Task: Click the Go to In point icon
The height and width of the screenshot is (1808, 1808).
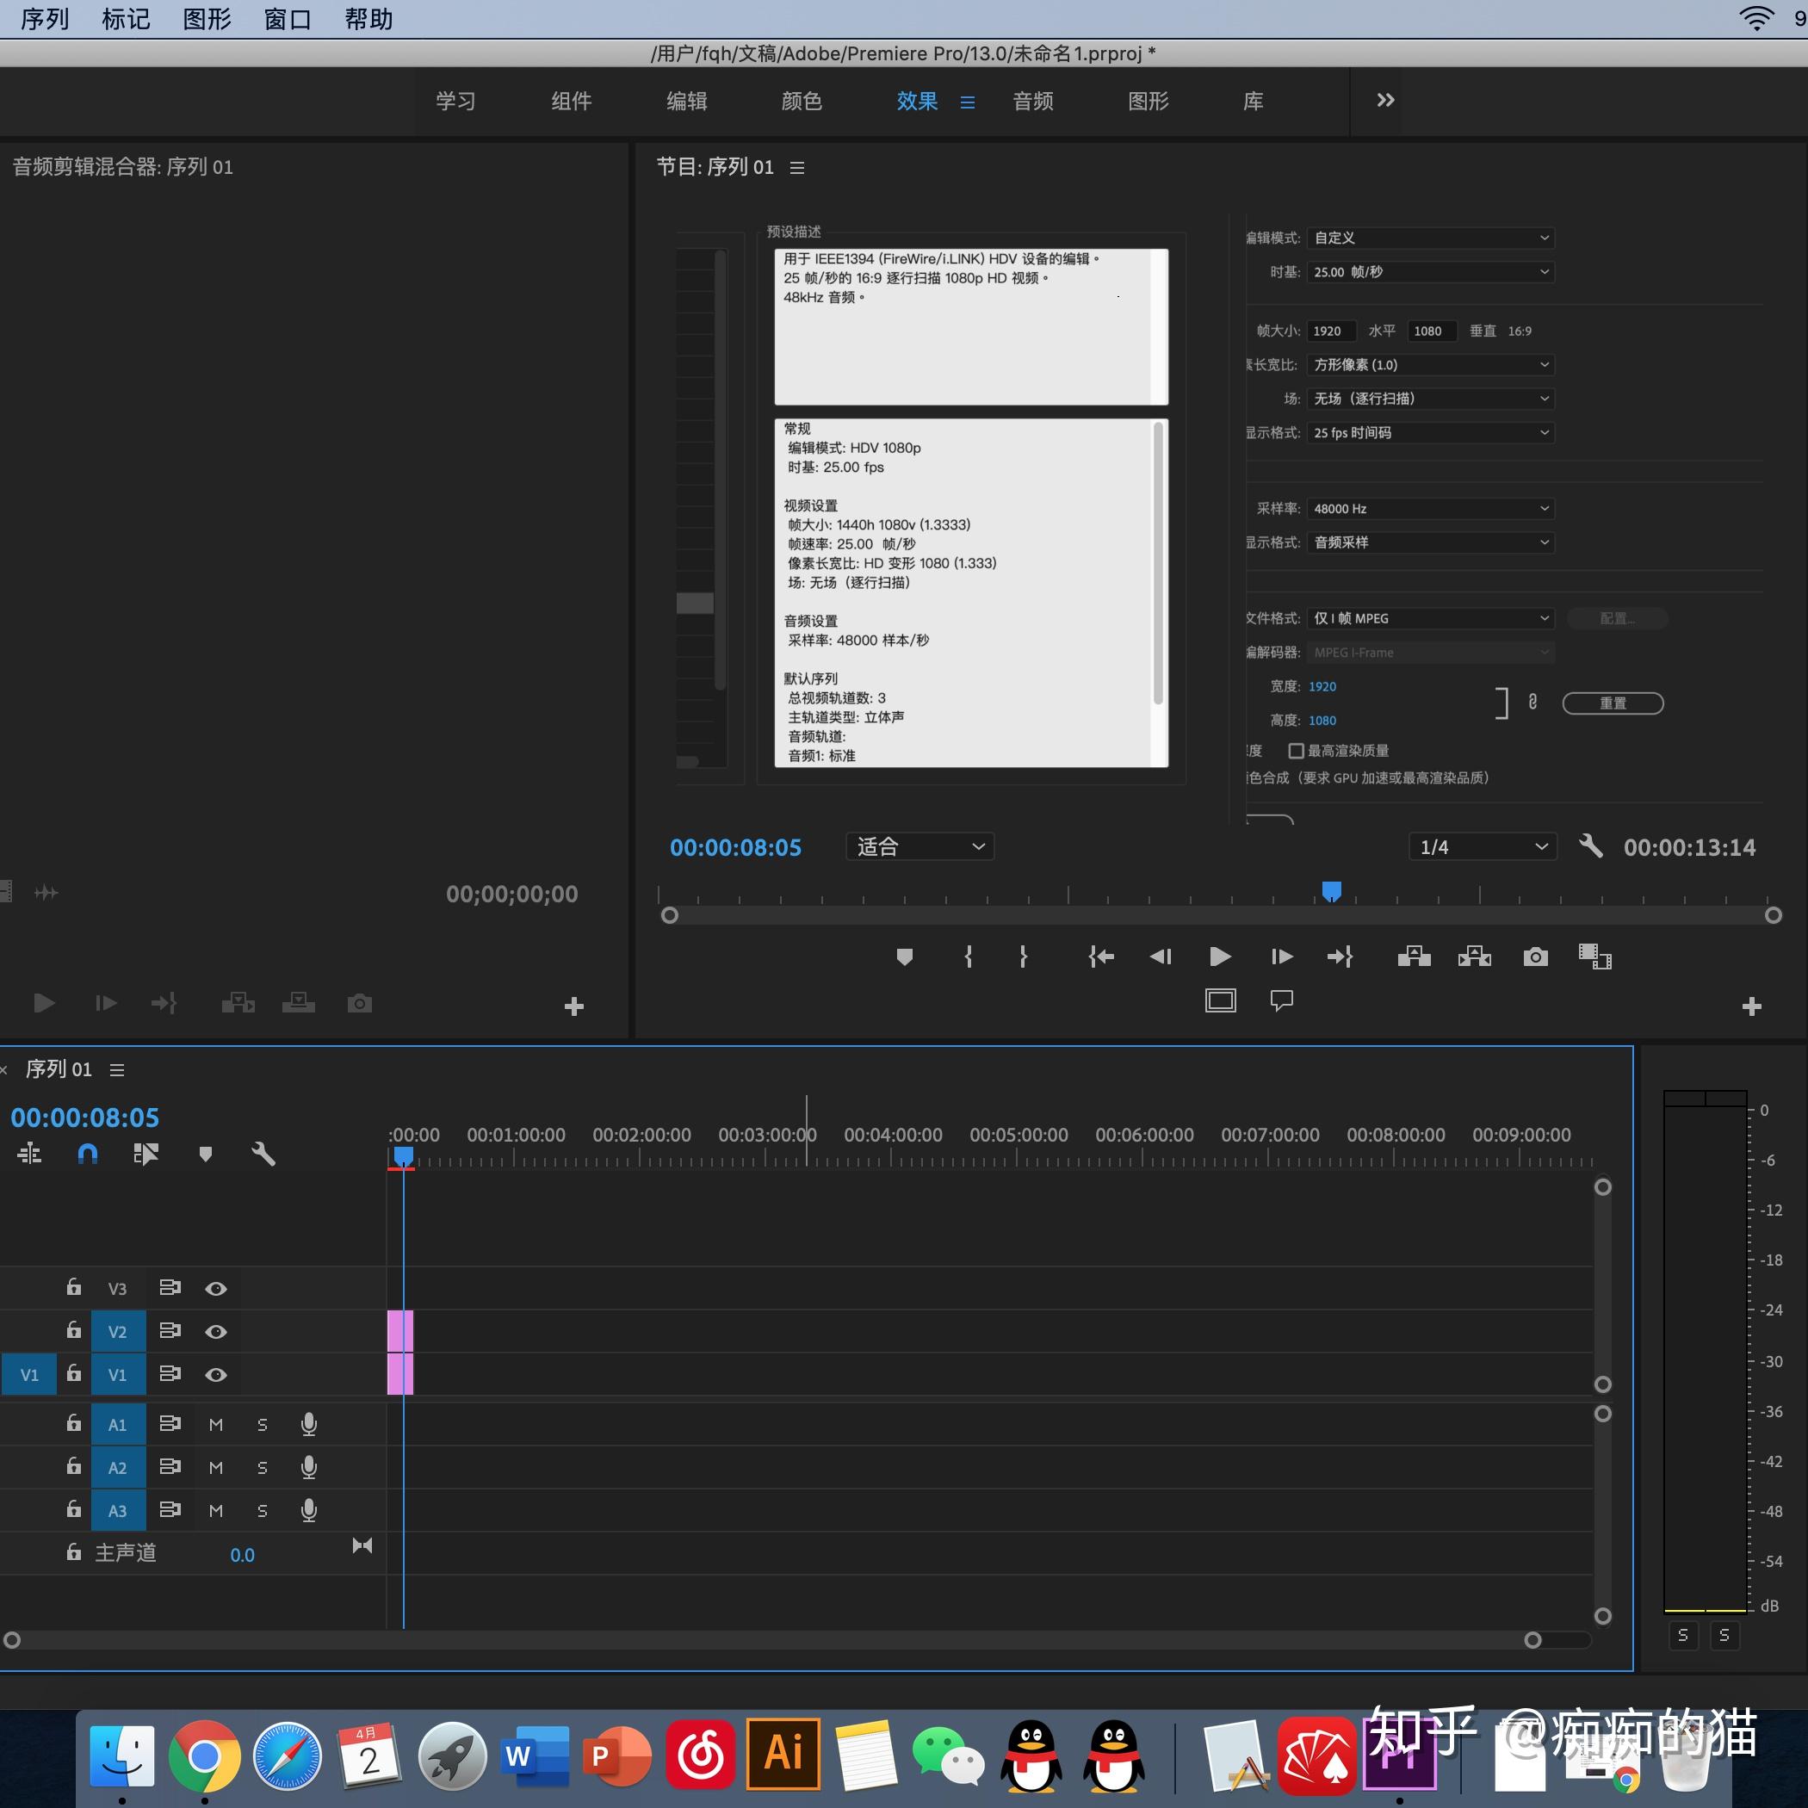Action: pos(1101,957)
